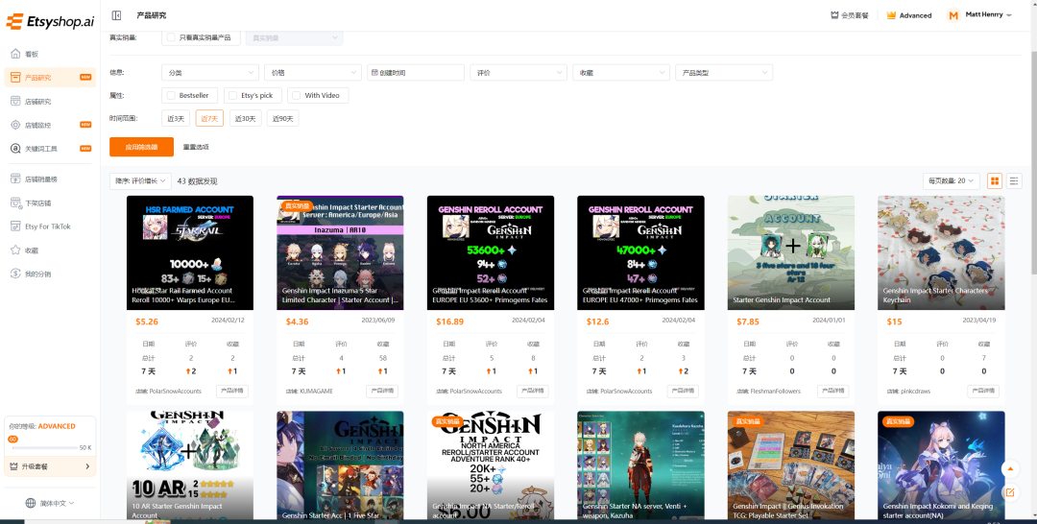
Task: Open the 分类 category dropdown
Action: pos(210,73)
